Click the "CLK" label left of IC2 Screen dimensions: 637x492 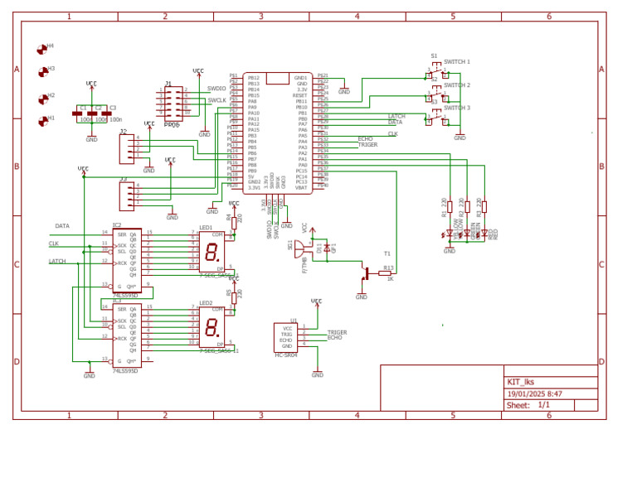click(54, 244)
